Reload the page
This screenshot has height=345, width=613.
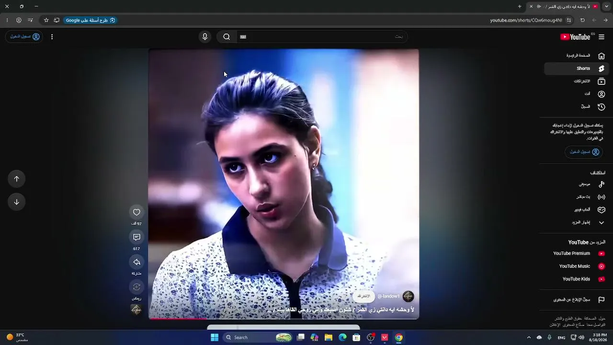582,20
